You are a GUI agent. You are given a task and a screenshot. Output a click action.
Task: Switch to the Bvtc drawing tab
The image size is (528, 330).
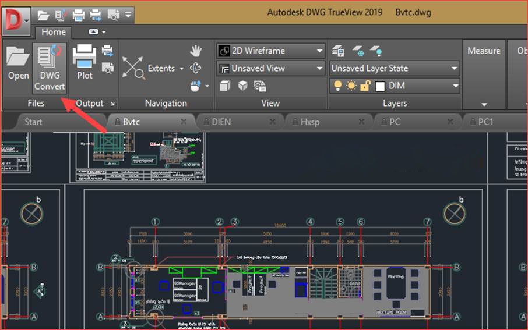point(131,122)
